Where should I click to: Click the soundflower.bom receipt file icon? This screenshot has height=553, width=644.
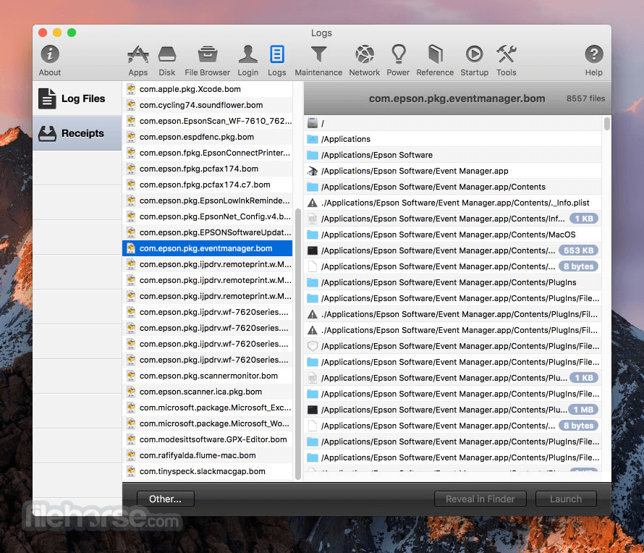(x=131, y=105)
